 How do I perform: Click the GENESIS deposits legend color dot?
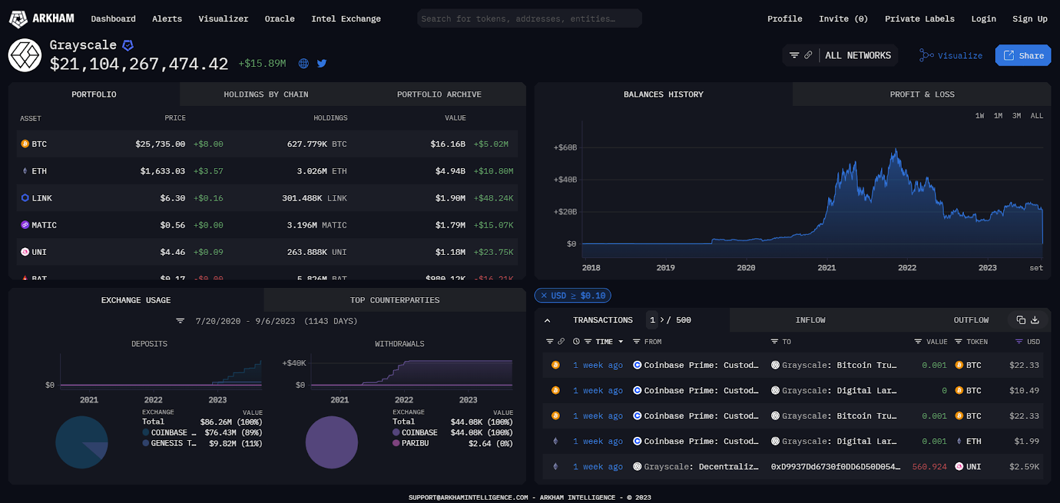[x=146, y=443]
